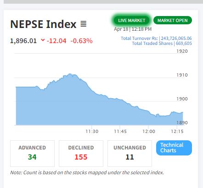The width and height of the screenshot is (203, 188).
Task: Click the -12.04 point change
Action: [56, 41]
